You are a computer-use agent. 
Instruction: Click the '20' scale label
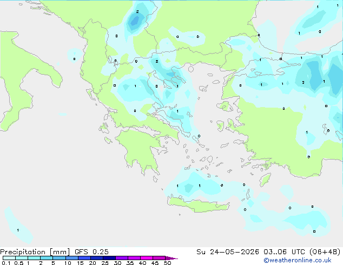(93, 263)
